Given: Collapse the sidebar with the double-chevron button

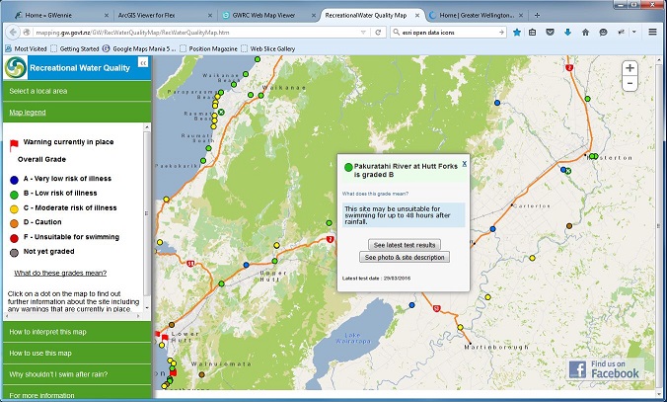Looking at the screenshot, I should 143,63.
